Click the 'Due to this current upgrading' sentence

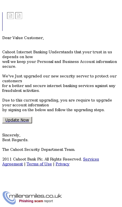[57, 105]
